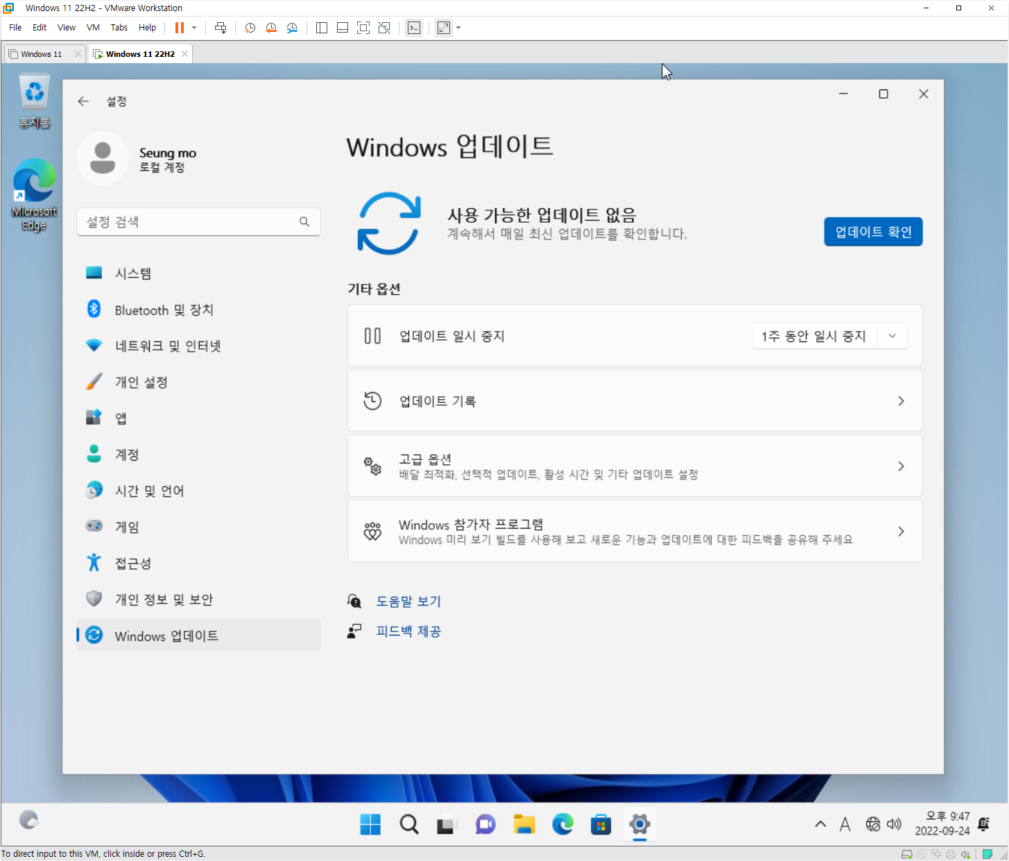This screenshot has height=861, width=1009.
Task: Expand the stretch guest dropdown arrow
Action: click(x=458, y=28)
